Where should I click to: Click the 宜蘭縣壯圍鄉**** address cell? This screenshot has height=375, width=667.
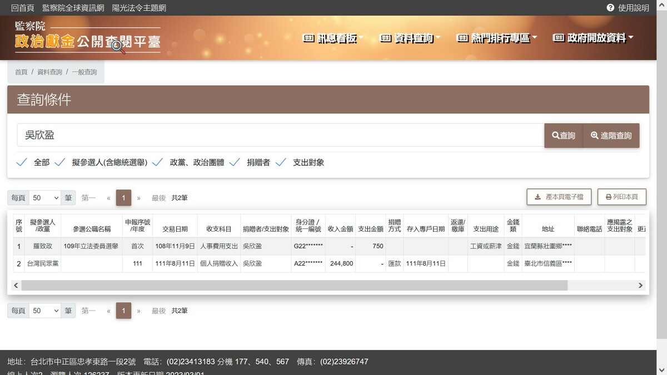click(548, 246)
